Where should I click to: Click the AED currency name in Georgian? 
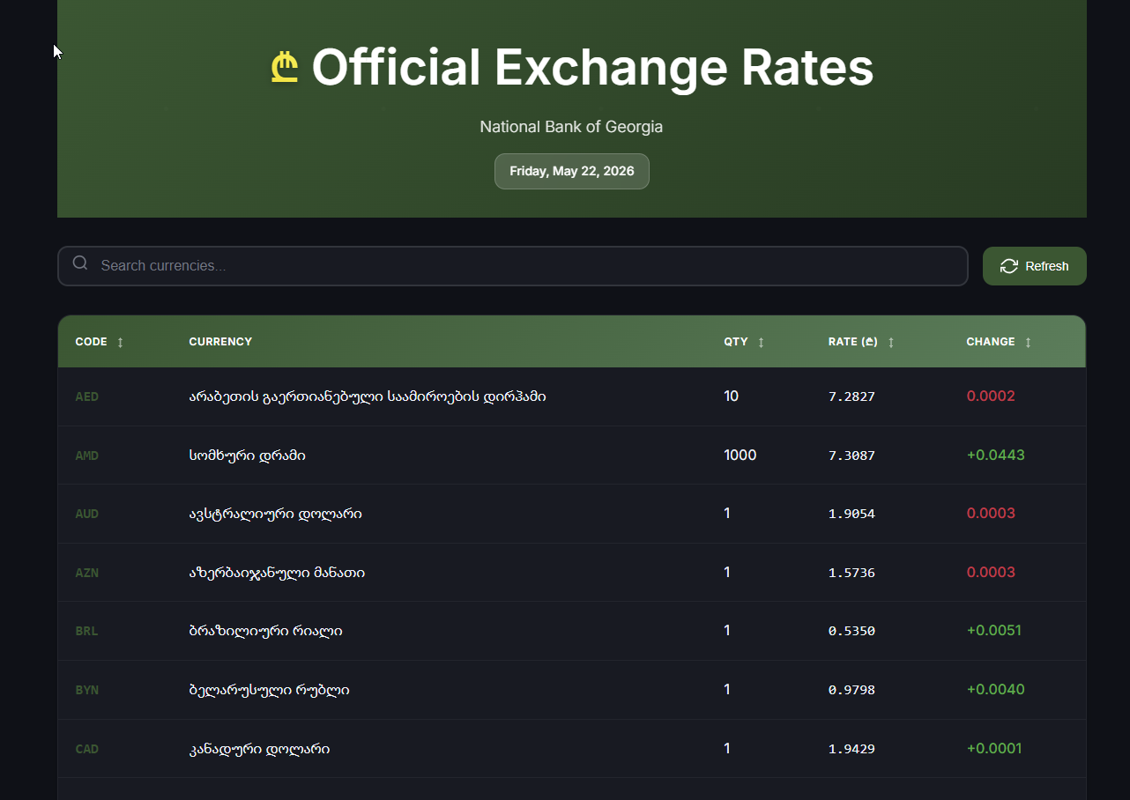368,396
